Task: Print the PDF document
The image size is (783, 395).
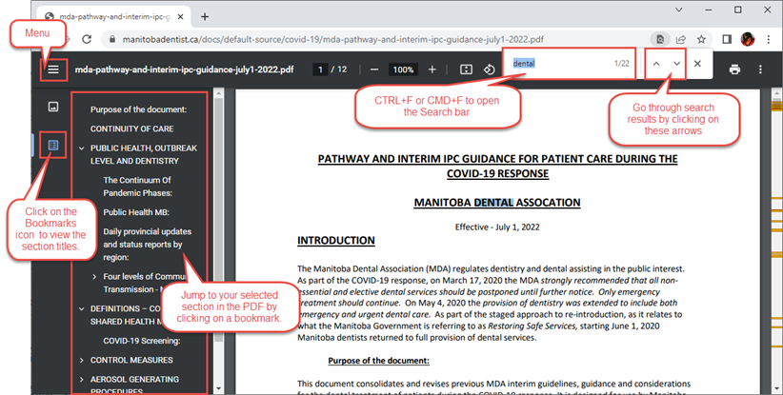Action: tap(734, 69)
